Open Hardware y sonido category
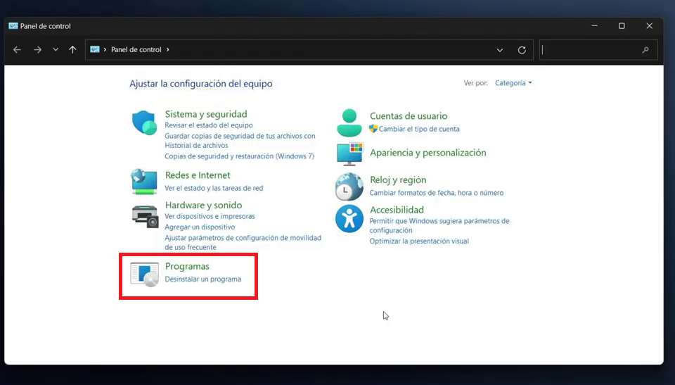Screen dimensions: 675x385 (x=203, y=205)
